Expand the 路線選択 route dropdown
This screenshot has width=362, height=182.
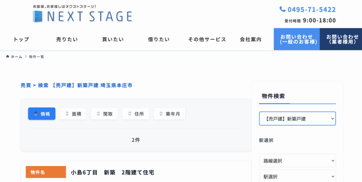click(297, 161)
